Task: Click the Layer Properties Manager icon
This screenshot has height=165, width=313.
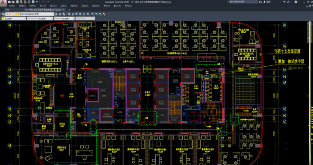Action: [x=3, y=14]
